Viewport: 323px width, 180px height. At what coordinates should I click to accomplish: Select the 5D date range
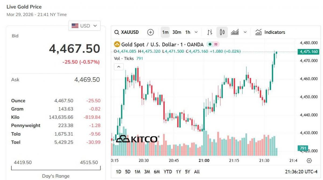(128, 172)
